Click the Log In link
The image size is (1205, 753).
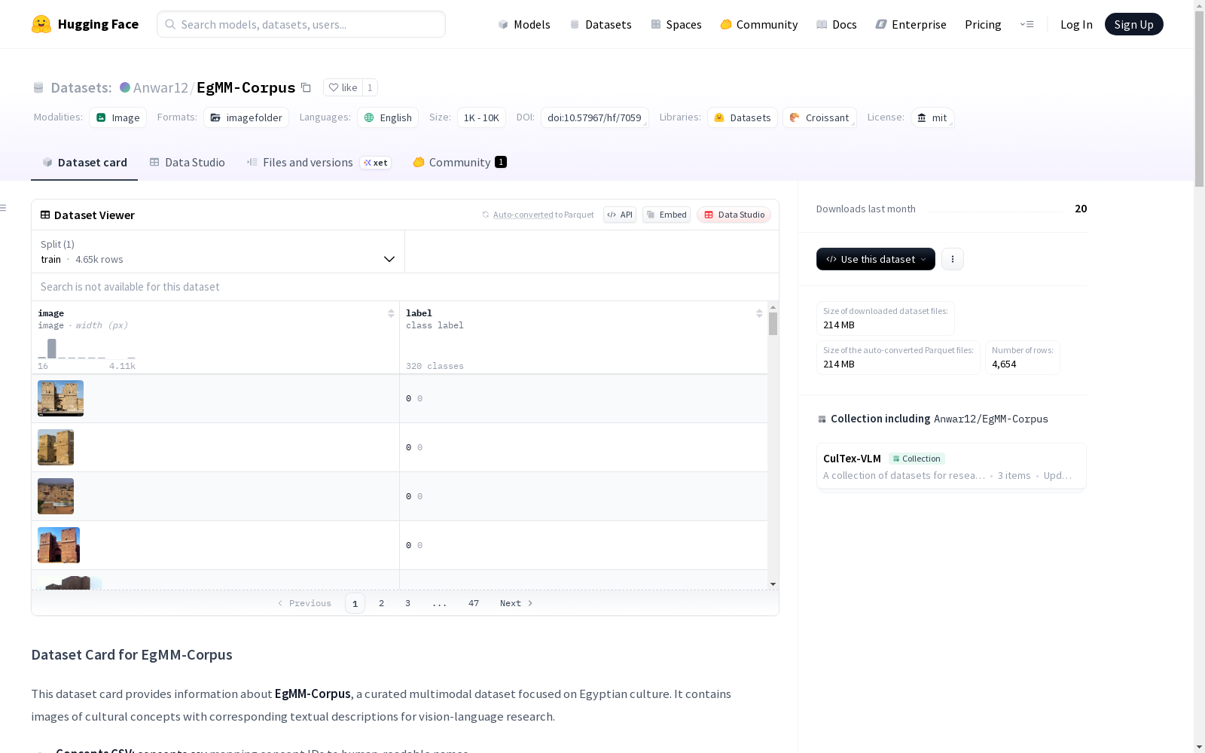pyautogui.click(x=1076, y=24)
